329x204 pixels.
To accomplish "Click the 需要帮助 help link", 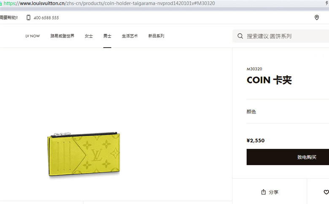I will tap(9, 18).
